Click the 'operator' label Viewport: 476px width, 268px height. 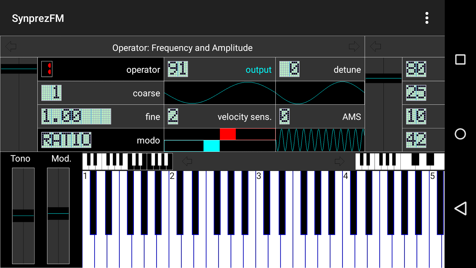pos(143,70)
